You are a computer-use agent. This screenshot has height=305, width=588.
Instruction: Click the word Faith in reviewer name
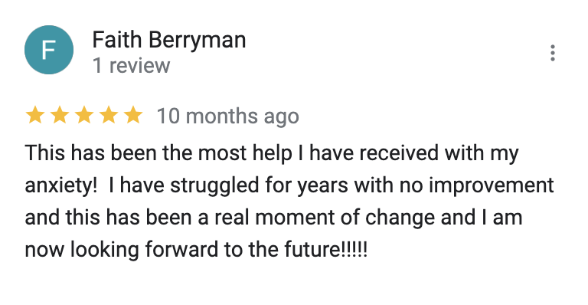[x=117, y=39]
